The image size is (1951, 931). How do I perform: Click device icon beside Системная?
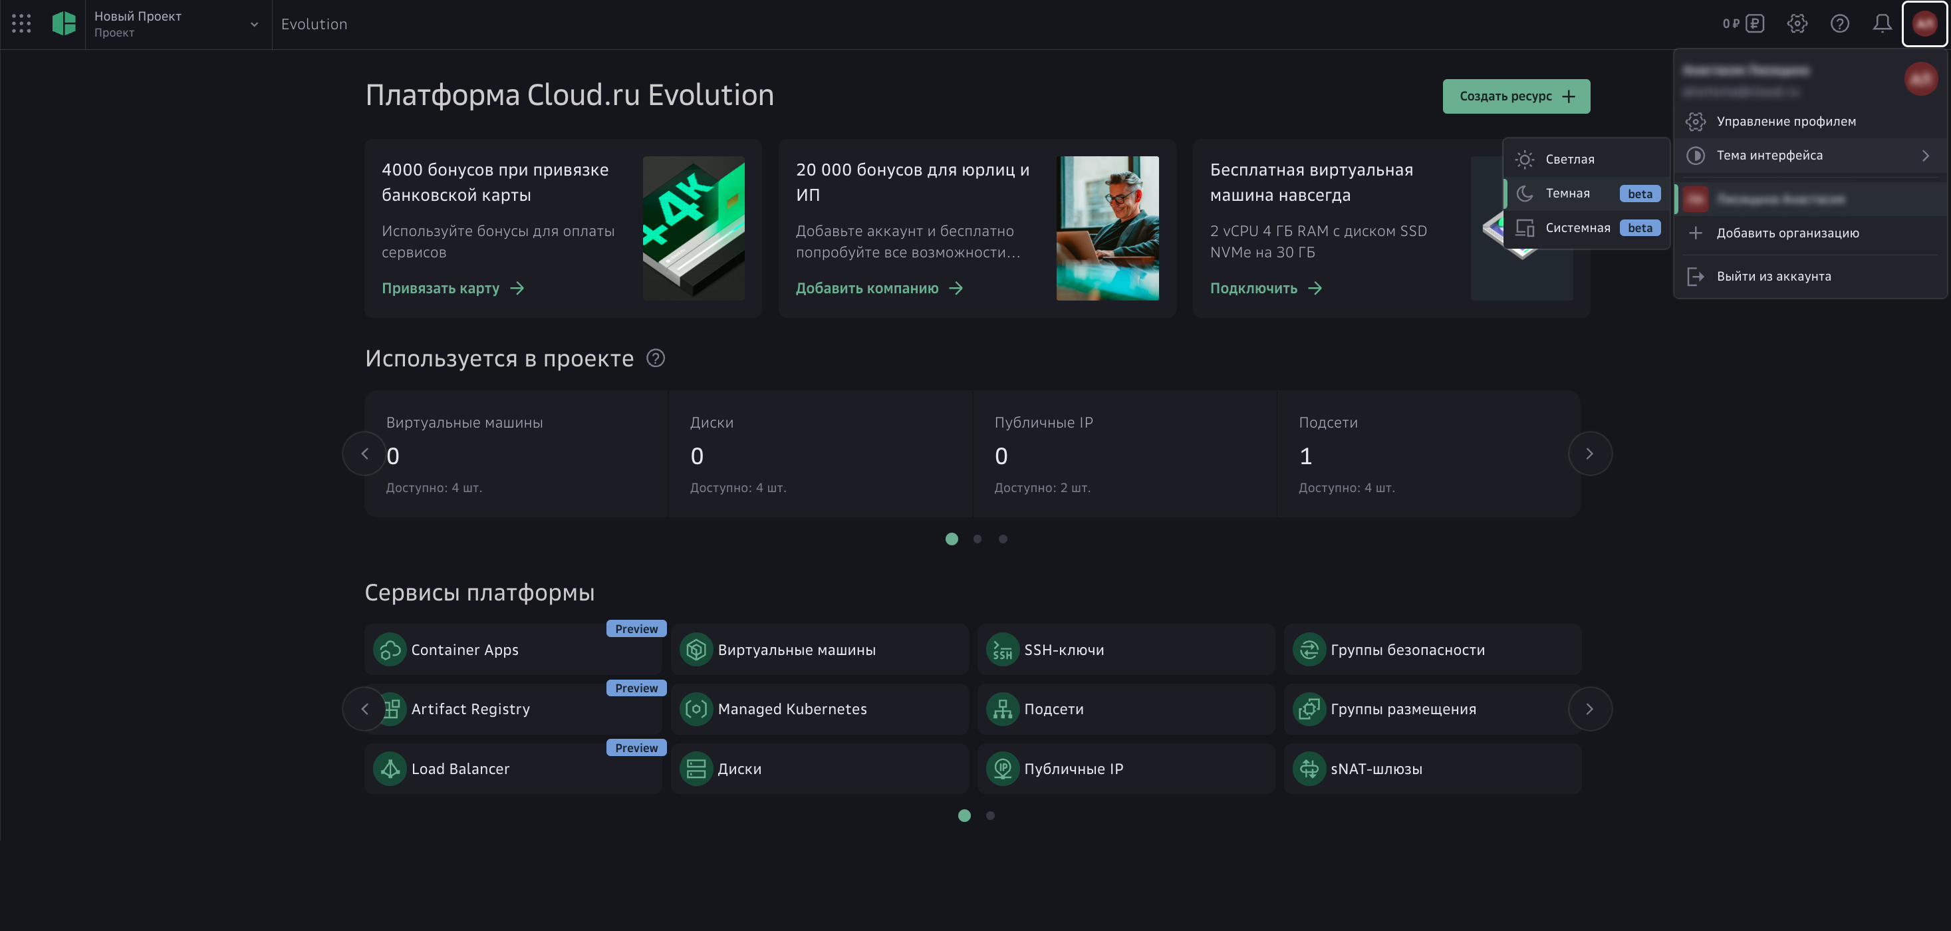pos(1525,228)
